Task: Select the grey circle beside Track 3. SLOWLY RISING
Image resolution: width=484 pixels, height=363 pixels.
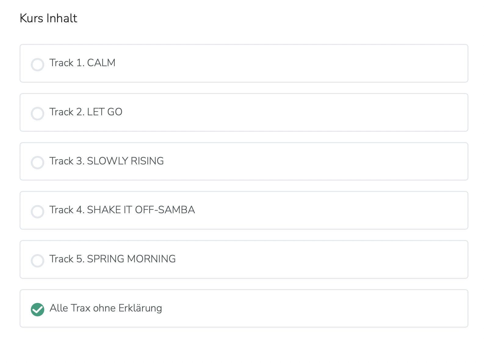Action: tap(38, 163)
